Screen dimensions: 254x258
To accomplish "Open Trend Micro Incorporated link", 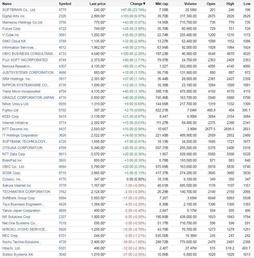I will [x=21, y=91].
